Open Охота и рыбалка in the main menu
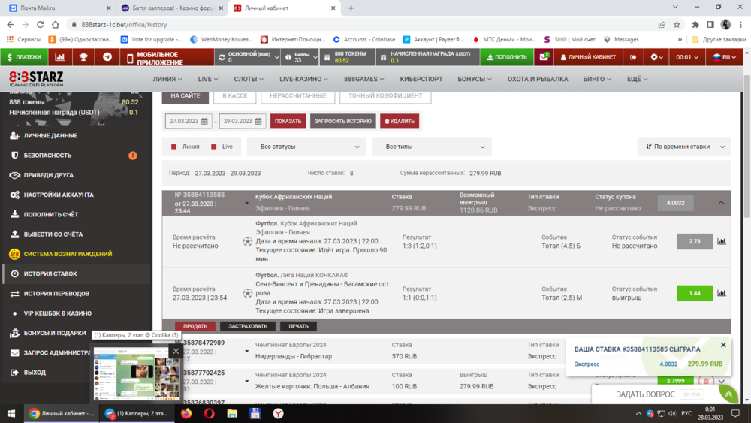Image resolution: width=751 pixels, height=423 pixels. pos(538,79)
